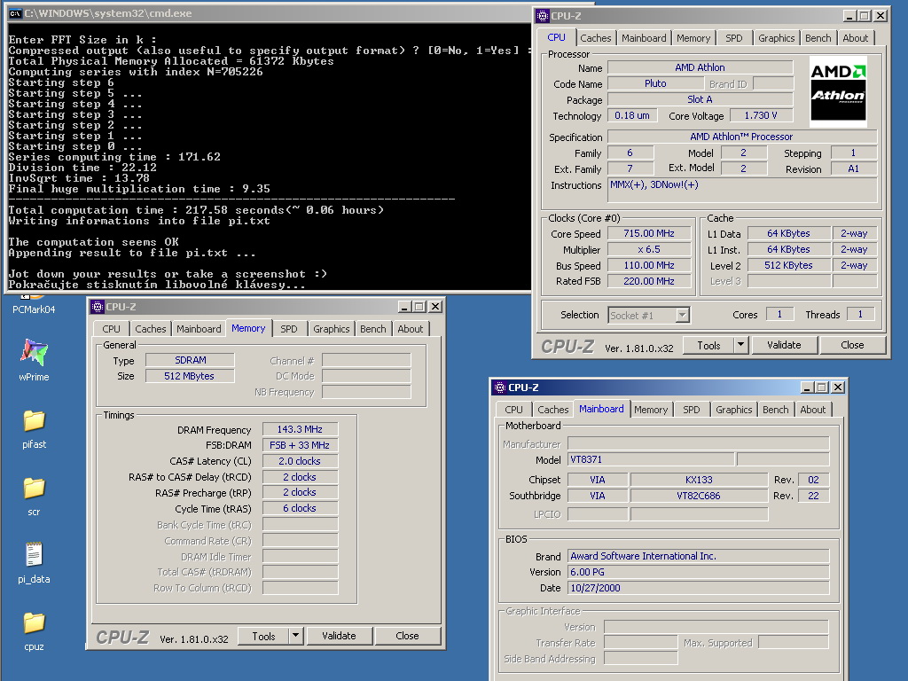Open Graphics tab in CPU window
Image resolution: width=908 pixels, height=681 pixels.
(776, 38)
